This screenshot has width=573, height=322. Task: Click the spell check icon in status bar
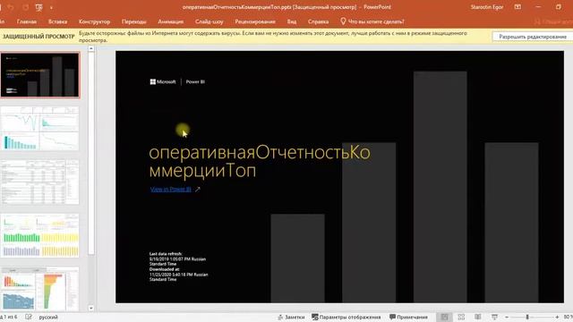pos(29,317)
